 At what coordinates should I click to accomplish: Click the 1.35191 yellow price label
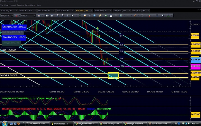pyautogui.click(x=195, y=35)
